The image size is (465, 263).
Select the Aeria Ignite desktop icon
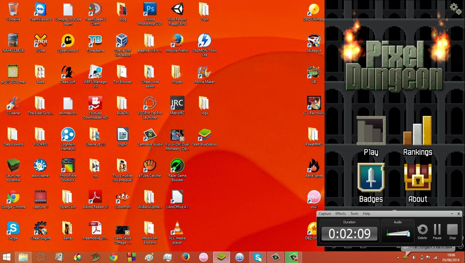314,166
